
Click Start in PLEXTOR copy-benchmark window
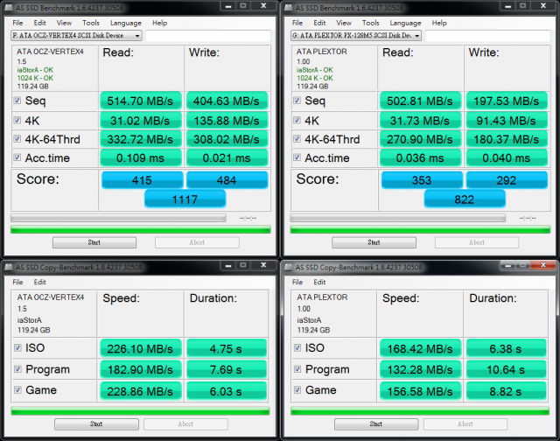376,423
